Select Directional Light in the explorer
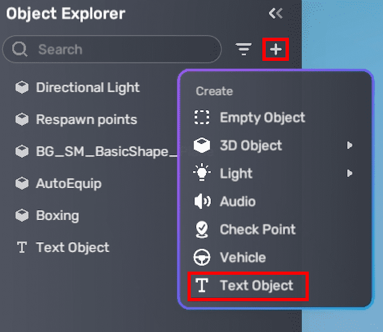The width and height of the screenshot is (383, 332). coord(88,88)
